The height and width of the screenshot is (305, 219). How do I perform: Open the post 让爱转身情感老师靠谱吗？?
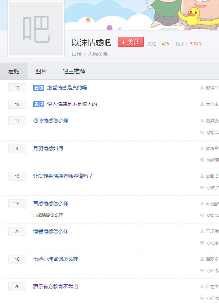(x=63, y=176)
